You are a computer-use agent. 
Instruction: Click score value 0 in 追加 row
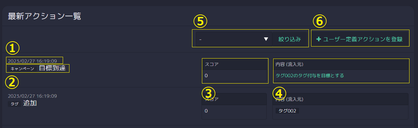206,111
